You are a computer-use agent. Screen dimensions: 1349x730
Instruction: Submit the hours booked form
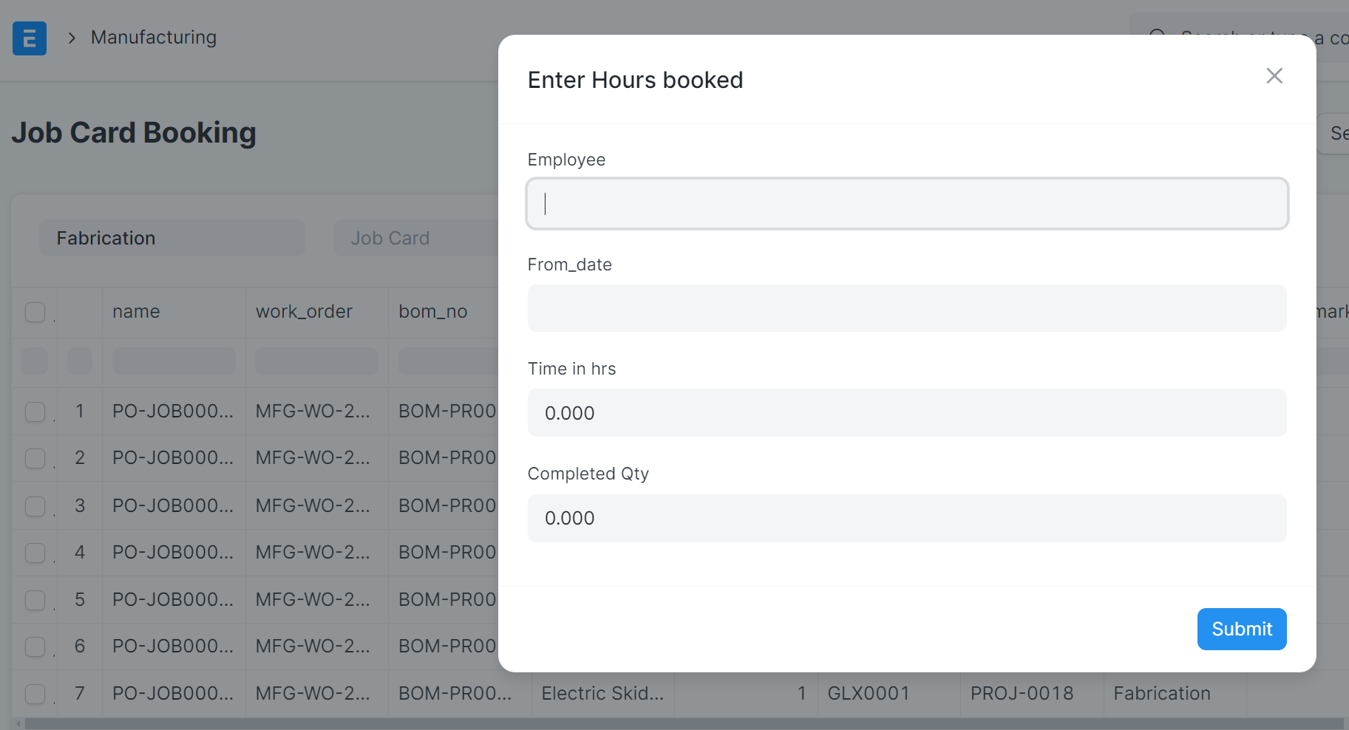click(x=1241, y=629)
